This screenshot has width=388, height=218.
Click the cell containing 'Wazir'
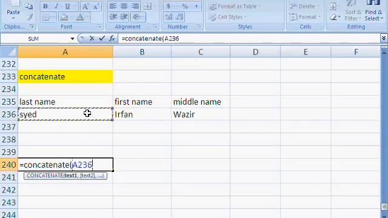tap(201, 114)
